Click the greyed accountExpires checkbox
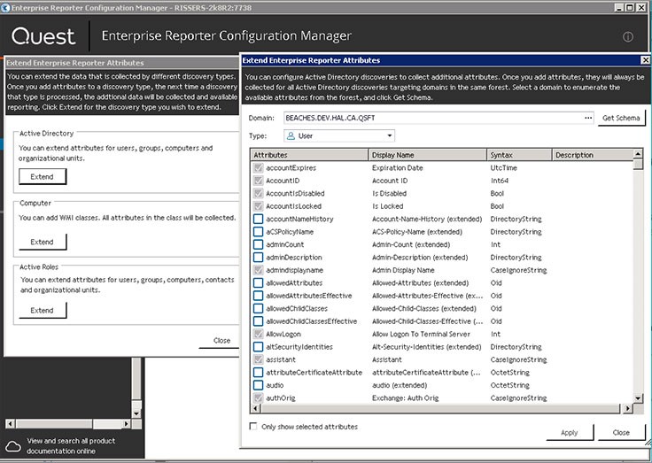This screenshot has height=463, width=652. point(258,168)
